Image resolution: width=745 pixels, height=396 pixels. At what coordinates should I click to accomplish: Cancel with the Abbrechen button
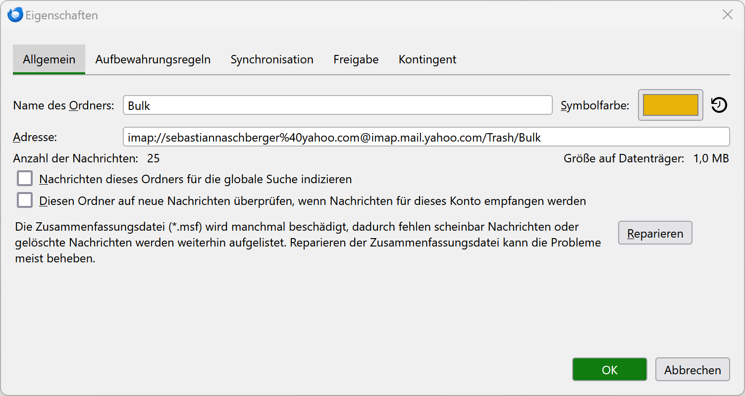[692, 370]
